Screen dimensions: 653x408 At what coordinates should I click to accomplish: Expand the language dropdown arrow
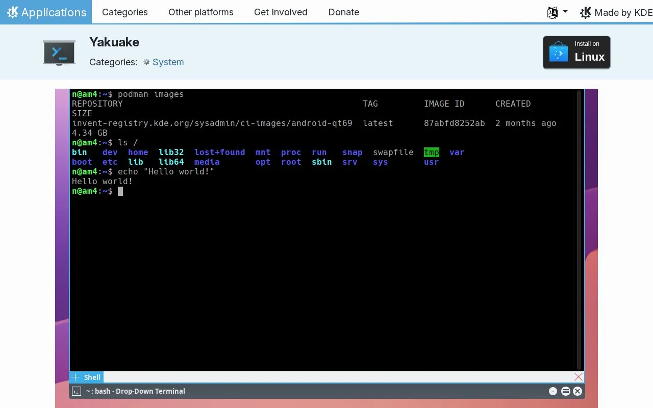pyautogui.click(x=565, y=12)
